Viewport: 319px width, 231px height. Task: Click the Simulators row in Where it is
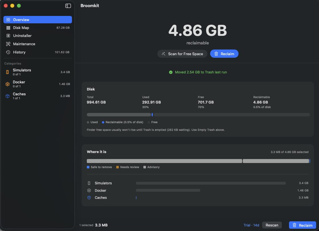tap(198, 183)
